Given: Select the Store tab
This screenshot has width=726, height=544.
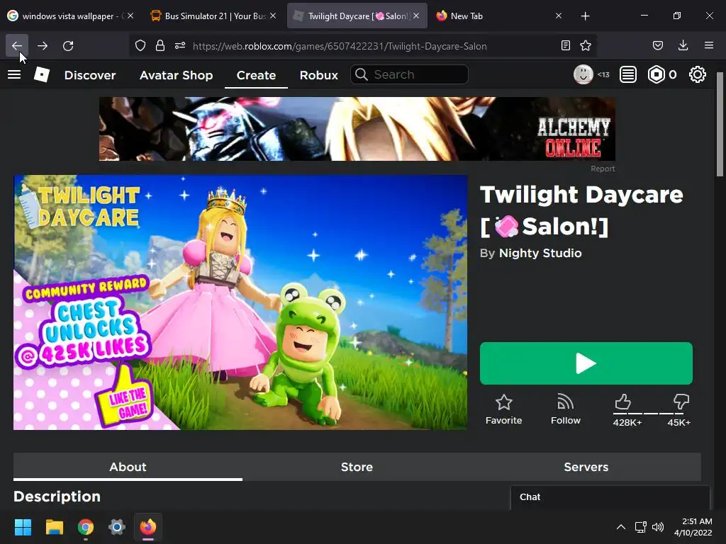Looking at the screenshot, I should (357, 467).
